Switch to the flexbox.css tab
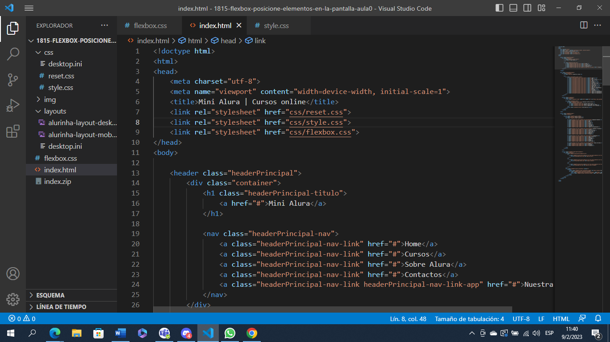The height and width of the screenshot is (342, 610). point(150,25)
